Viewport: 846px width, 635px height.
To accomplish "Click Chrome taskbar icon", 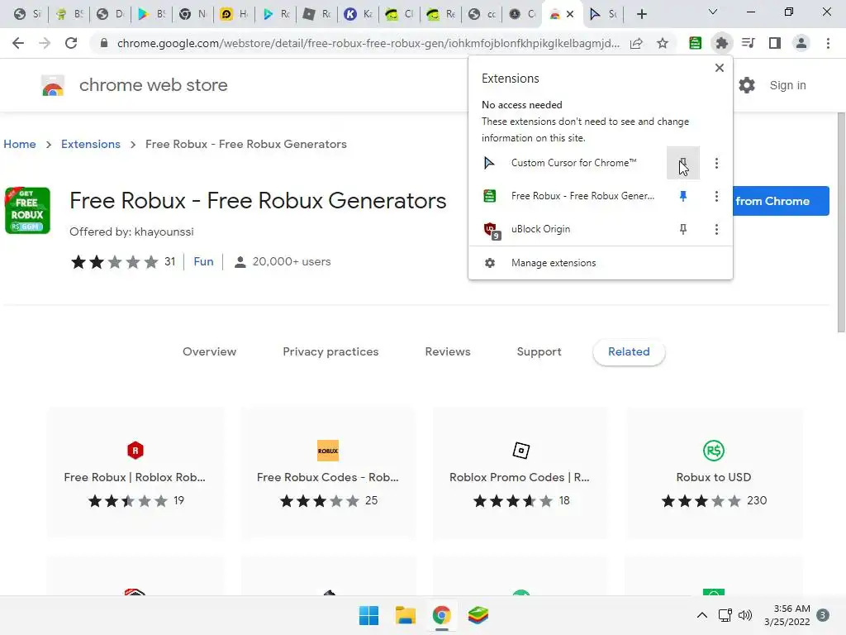I will pyautogui.click(x=441, y=615).
